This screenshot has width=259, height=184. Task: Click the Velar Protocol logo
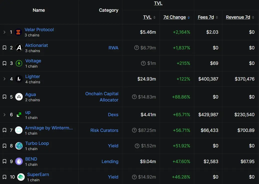(18, 32)
